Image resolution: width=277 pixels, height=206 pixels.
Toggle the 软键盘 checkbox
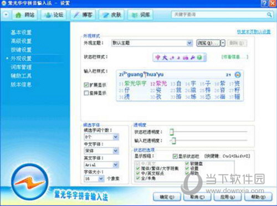tap(187, 163)
